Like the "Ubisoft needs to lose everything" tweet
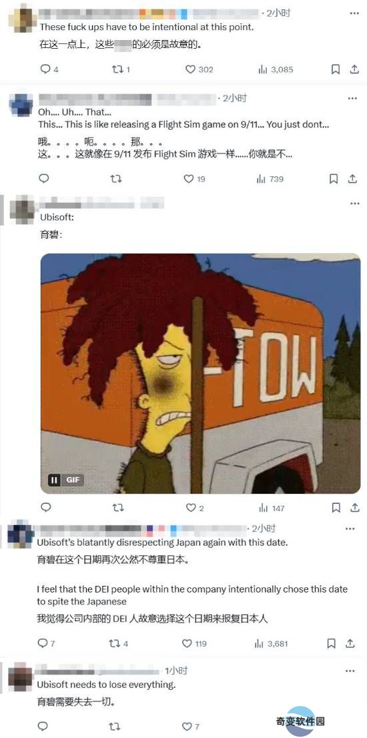367x738 pixels. click(x=191, y=726)
